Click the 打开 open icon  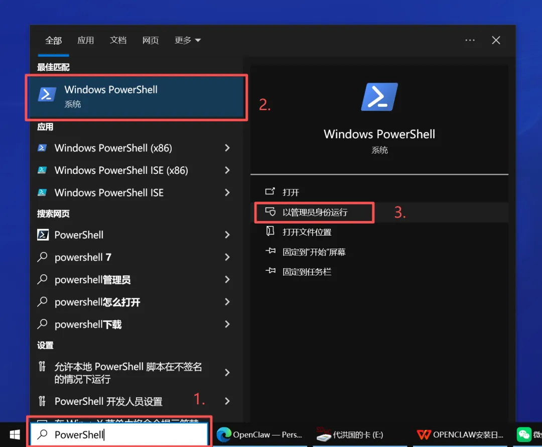click(270, 191)
